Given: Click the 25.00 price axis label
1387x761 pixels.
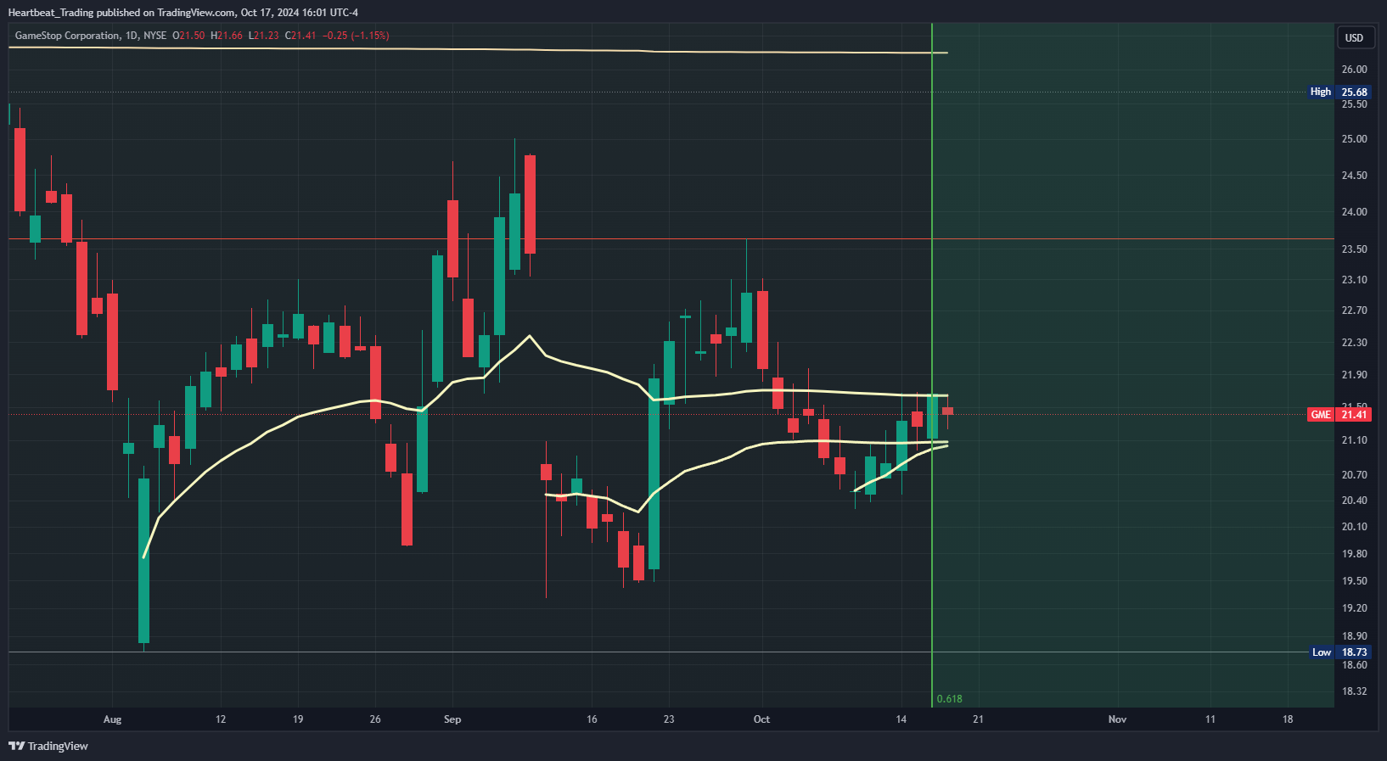Looking at the screenshot, I should (x=1355, y=139).
